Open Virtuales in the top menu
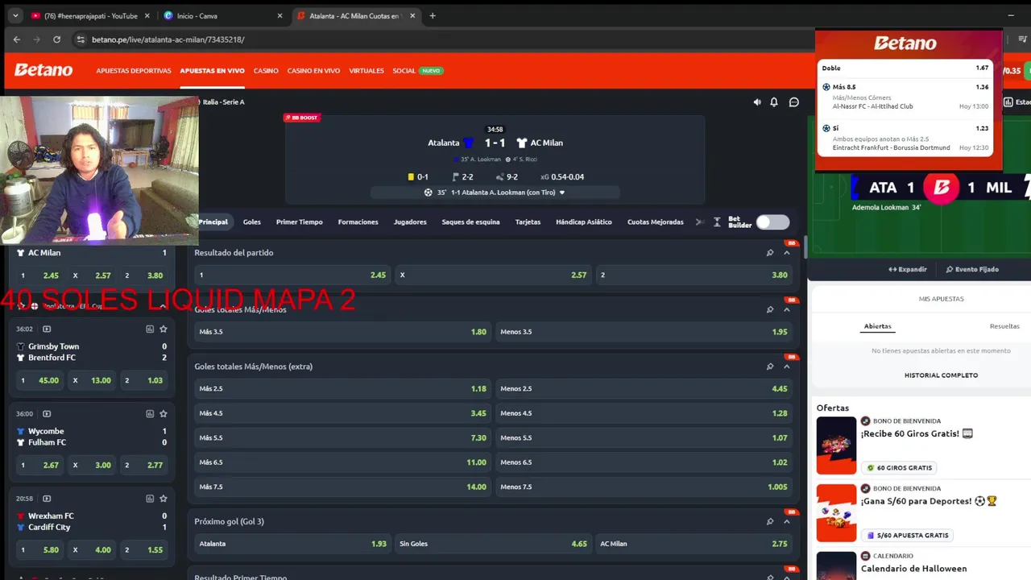 pyautogui.click(x=366, y=71)
